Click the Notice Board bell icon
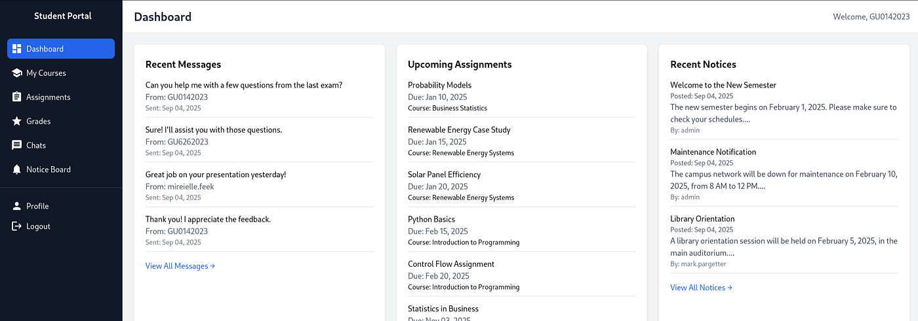Viewport: 918px width, 321px height. (x=17, y=170)
